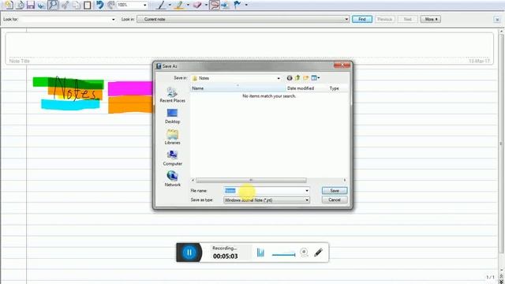The image size is (505, 284).
Task: Open Computer in Save As sidebar
Action: [x=172, y=158]
